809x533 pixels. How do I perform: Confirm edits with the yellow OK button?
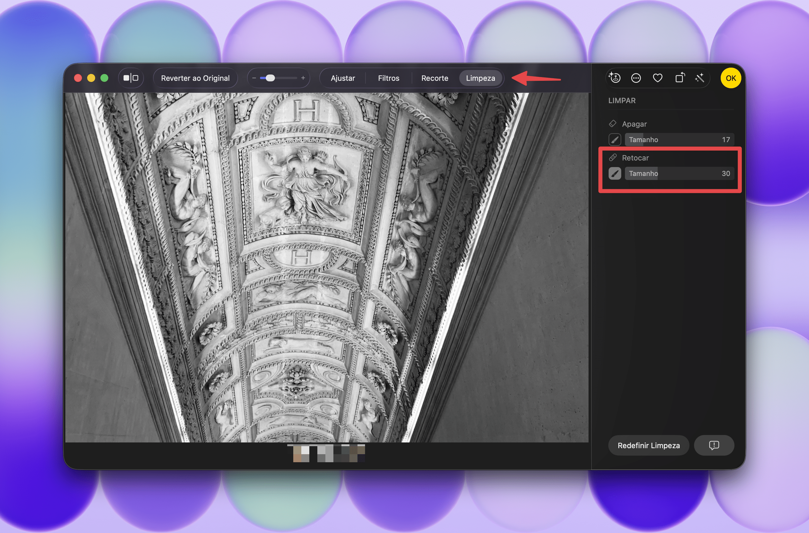click(731, 78)
